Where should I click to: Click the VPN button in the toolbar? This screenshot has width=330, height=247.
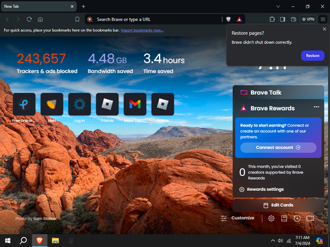click(x=308, y=19)
